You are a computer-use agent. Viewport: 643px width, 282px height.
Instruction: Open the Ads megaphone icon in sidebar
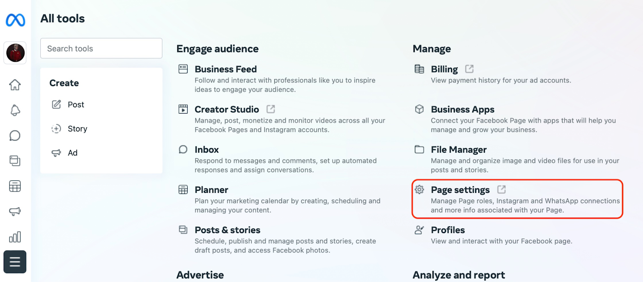pyautogui.click(x=15, y=211)
